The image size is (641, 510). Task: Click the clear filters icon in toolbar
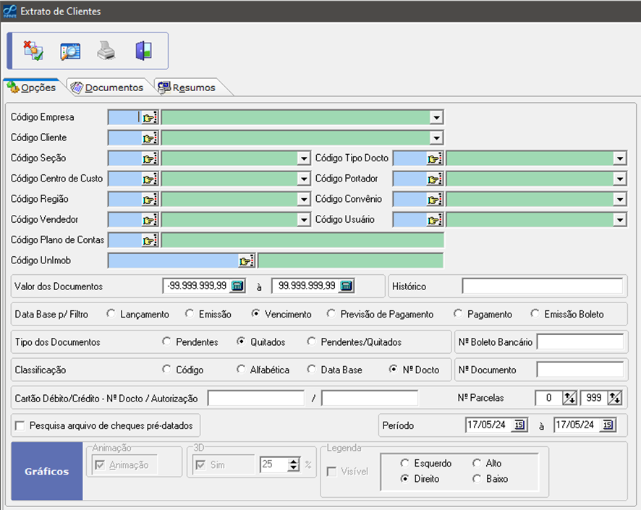pyautogui.click(x=33, y=51)
